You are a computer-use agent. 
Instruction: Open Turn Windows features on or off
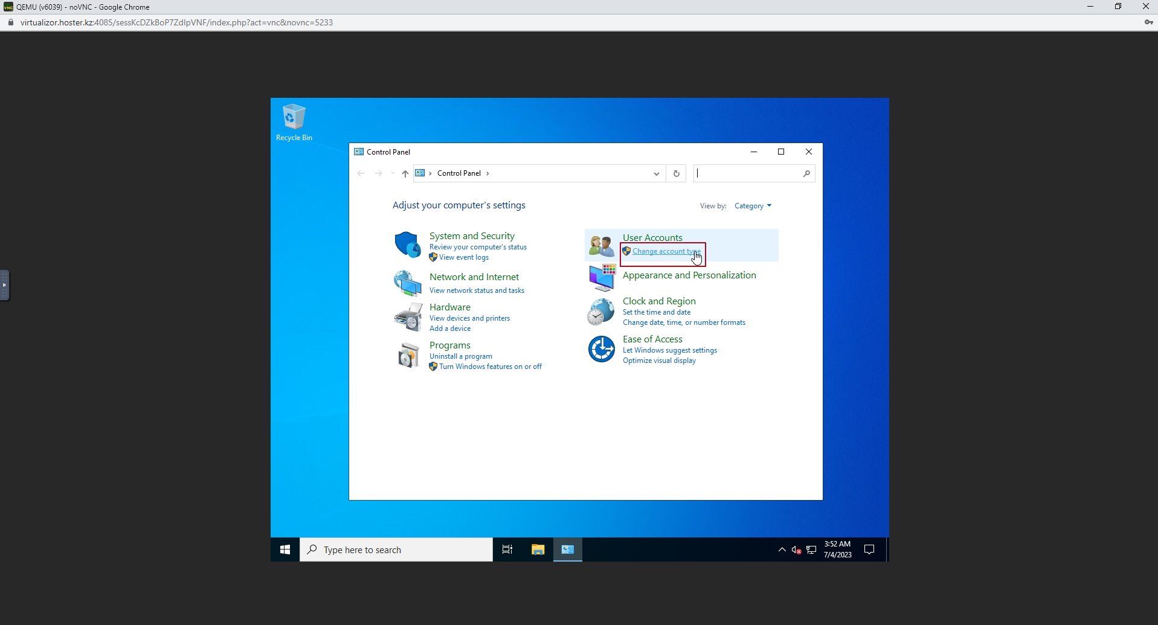tap(491, 367)
